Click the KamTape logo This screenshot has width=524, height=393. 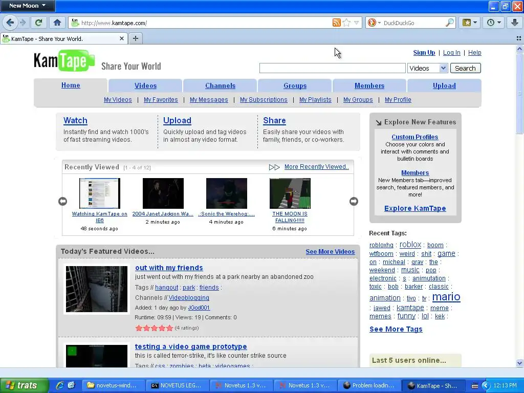pyautogui.click(x=64, y=61)
